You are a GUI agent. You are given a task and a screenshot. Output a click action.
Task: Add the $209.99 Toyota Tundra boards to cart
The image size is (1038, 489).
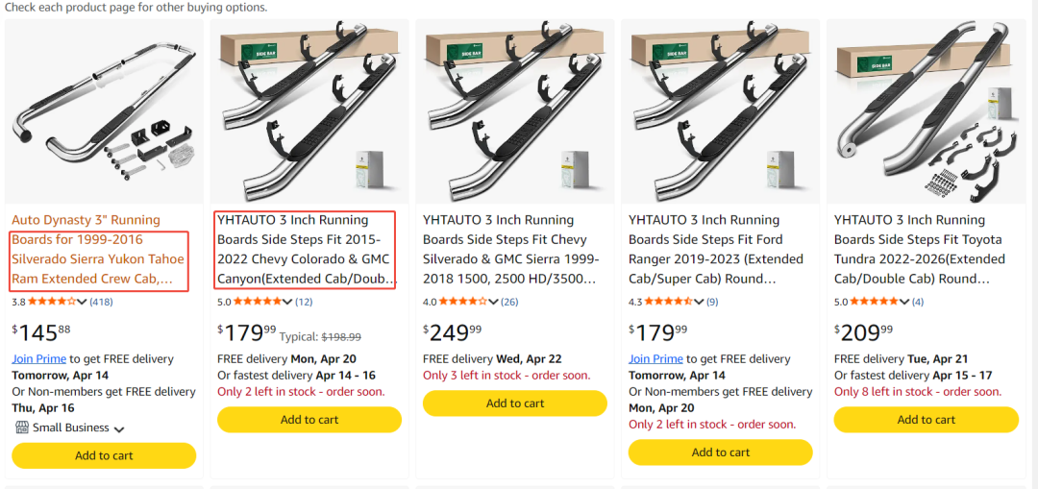927,420
